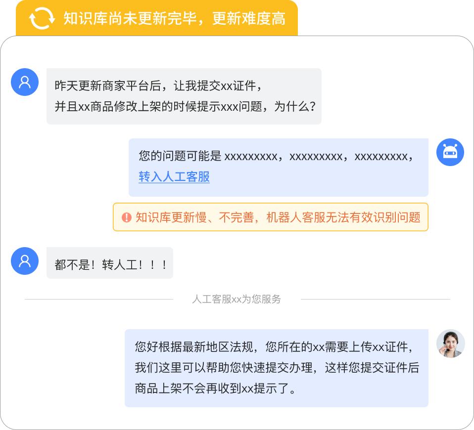Click the divider line left of "人工客服xx为您服务"
The height and width of the screenshot is (430, 474).
coord(99,299)
